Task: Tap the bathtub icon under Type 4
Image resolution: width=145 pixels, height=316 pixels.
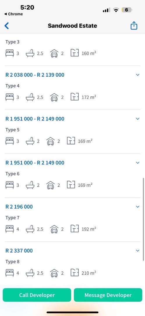Action: pyautogui.click(x=30, y=97)
